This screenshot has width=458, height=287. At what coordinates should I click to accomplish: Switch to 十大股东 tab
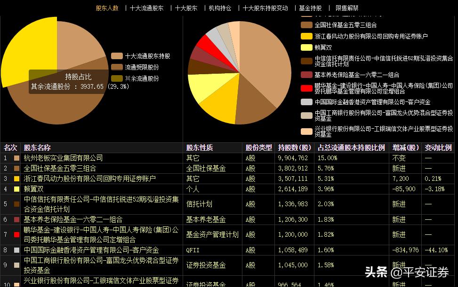186,8
